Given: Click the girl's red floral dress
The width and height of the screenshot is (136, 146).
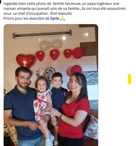Looking at the screenshot, I should pyautogui.click(x=41, y=105).
